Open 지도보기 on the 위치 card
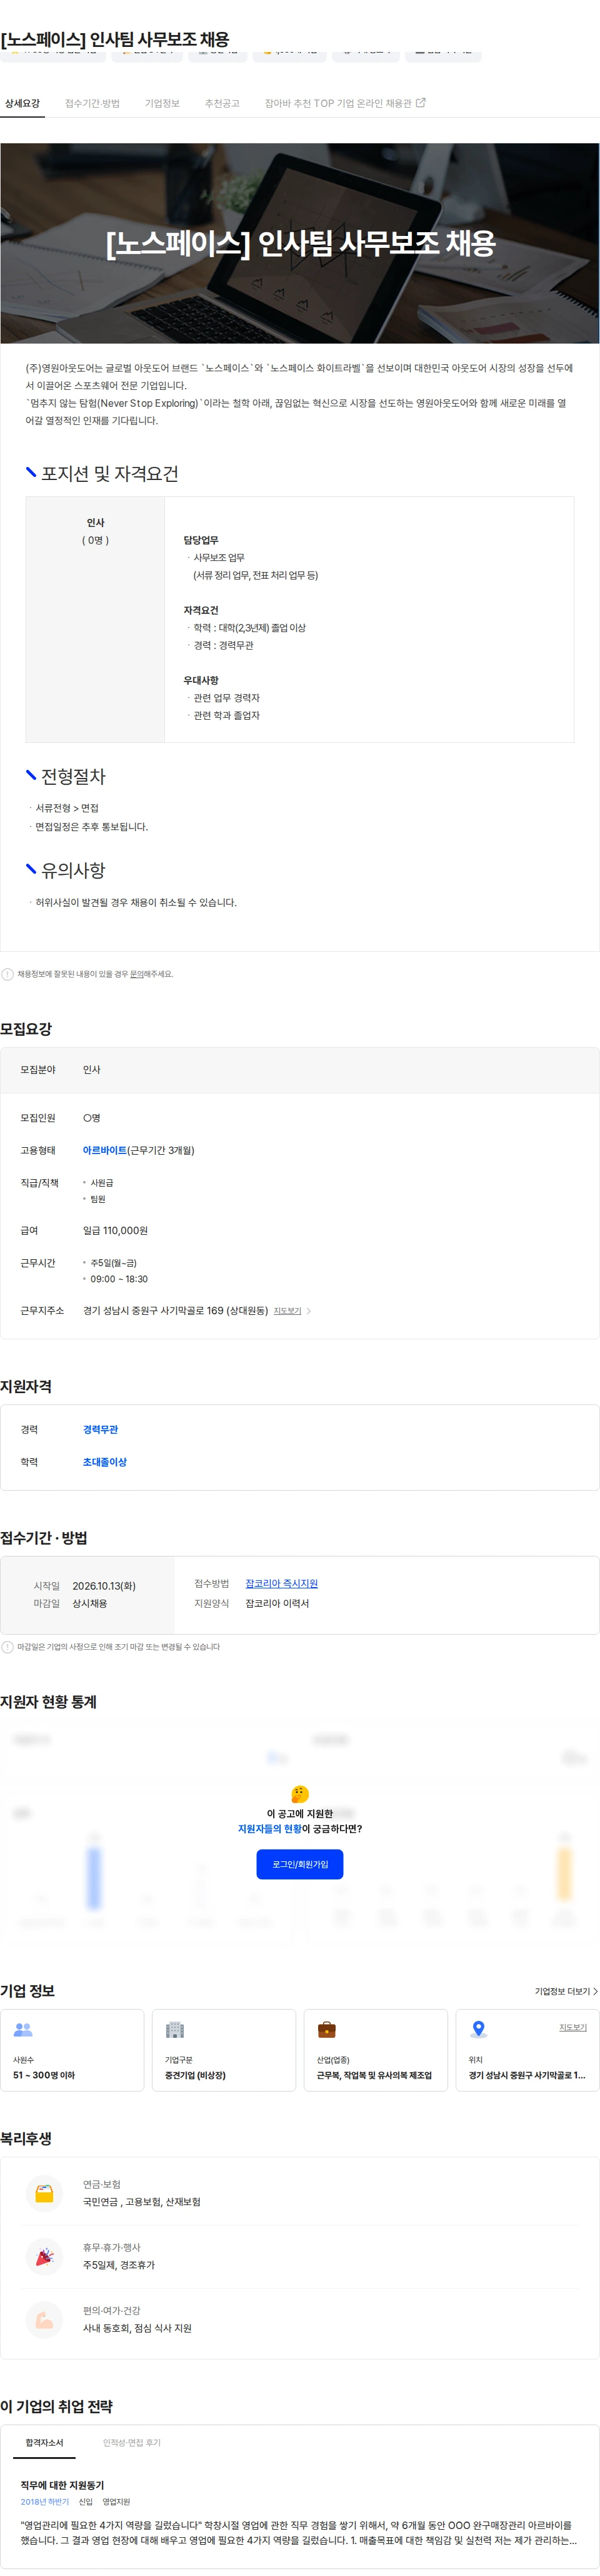The height and width of the screenshot is (2576, 600). [x=573, y=2027]
